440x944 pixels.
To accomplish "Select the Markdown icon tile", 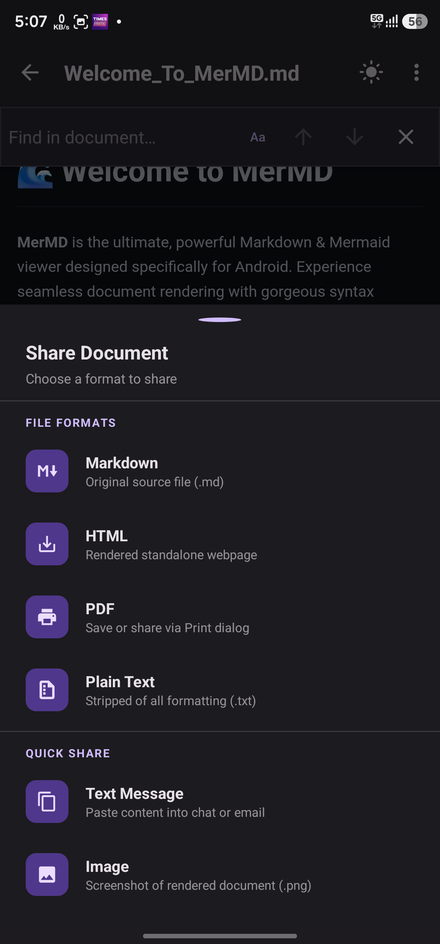I will click(x=47, y=471).
